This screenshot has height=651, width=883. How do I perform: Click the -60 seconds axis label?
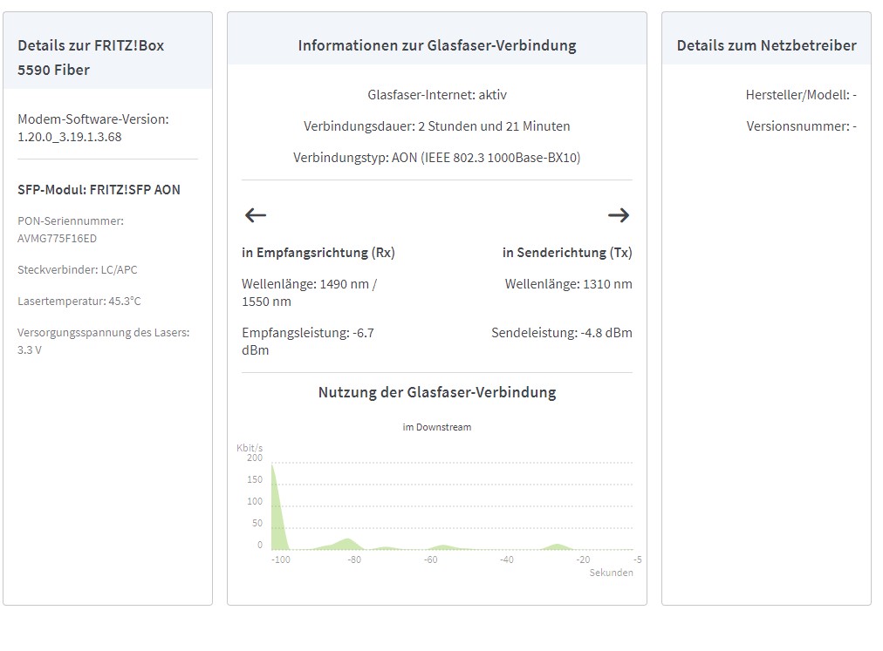[x=430, y=559]
